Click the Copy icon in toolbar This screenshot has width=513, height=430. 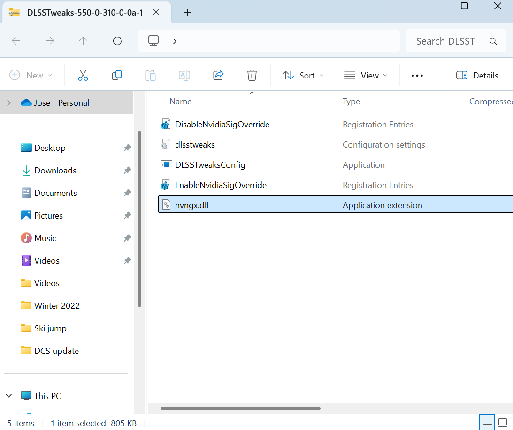coord(117,75)
